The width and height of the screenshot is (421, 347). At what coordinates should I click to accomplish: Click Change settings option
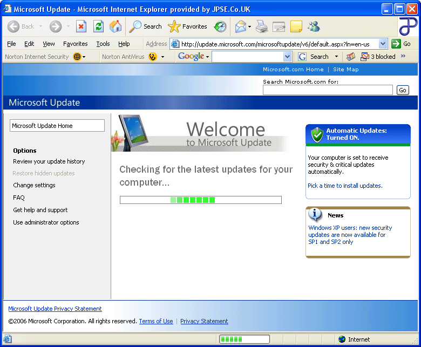[x=34, y=185]
